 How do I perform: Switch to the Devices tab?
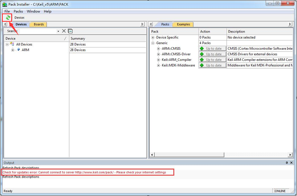click(21, 24)
